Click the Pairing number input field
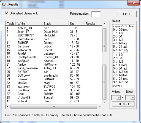 [96, 14]
